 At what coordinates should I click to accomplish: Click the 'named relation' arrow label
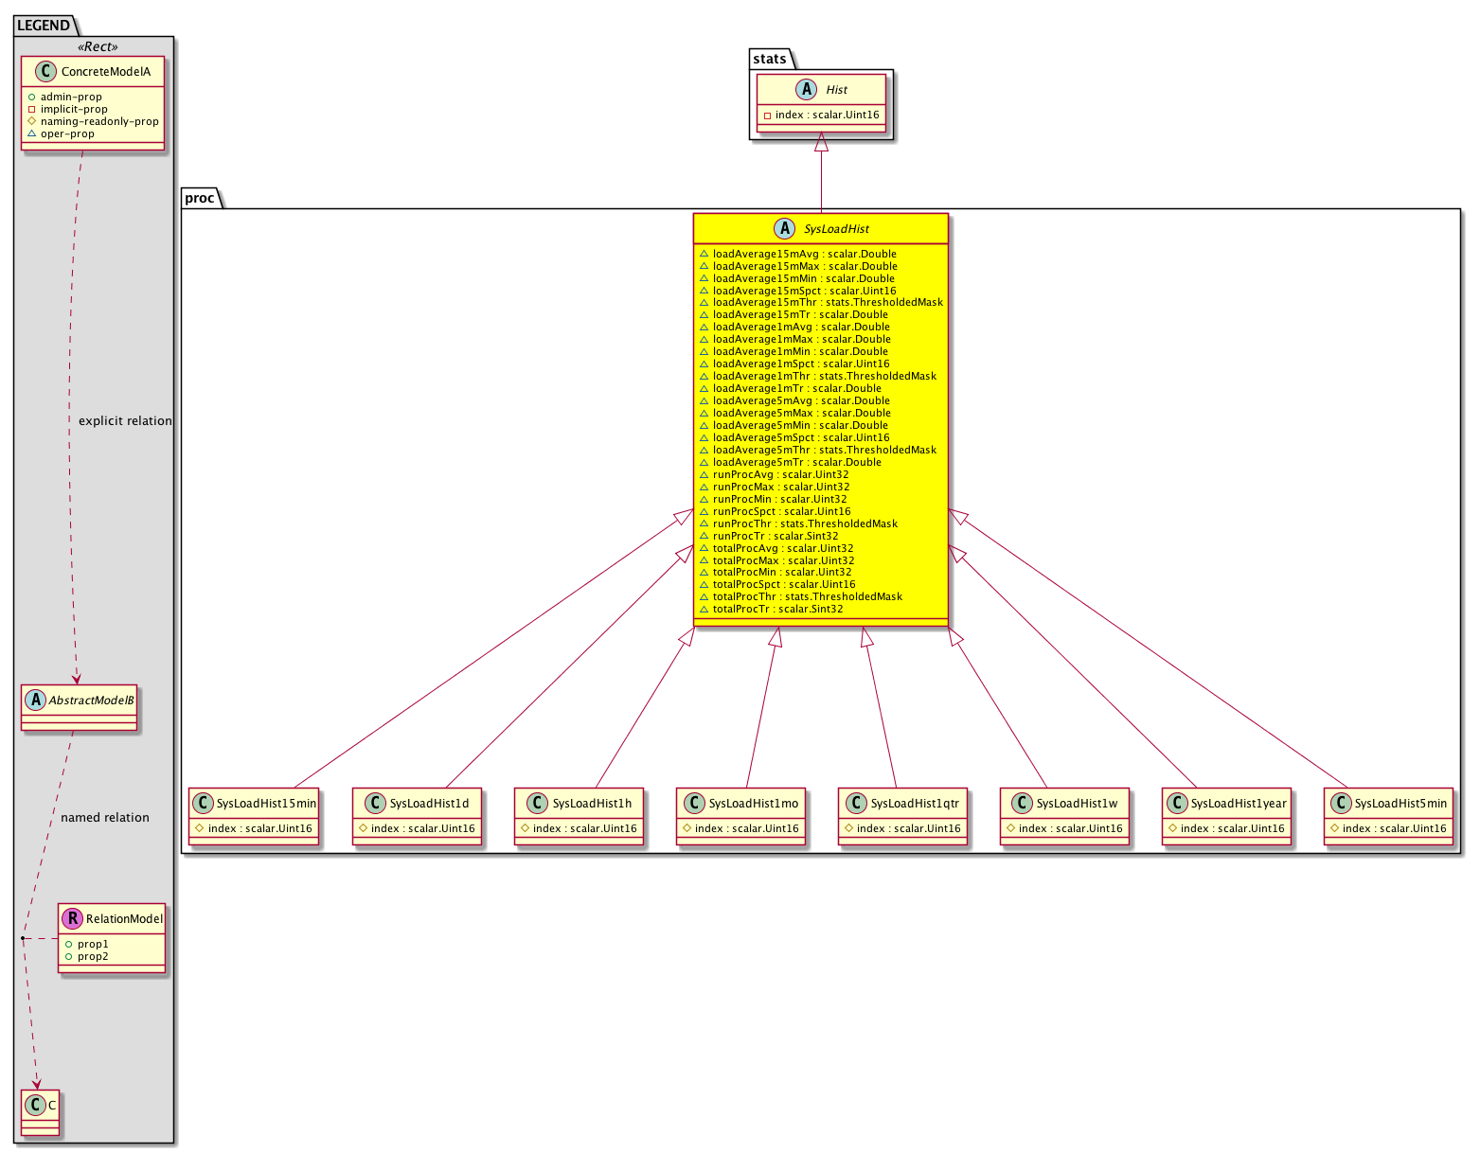[x=105, y=818]
